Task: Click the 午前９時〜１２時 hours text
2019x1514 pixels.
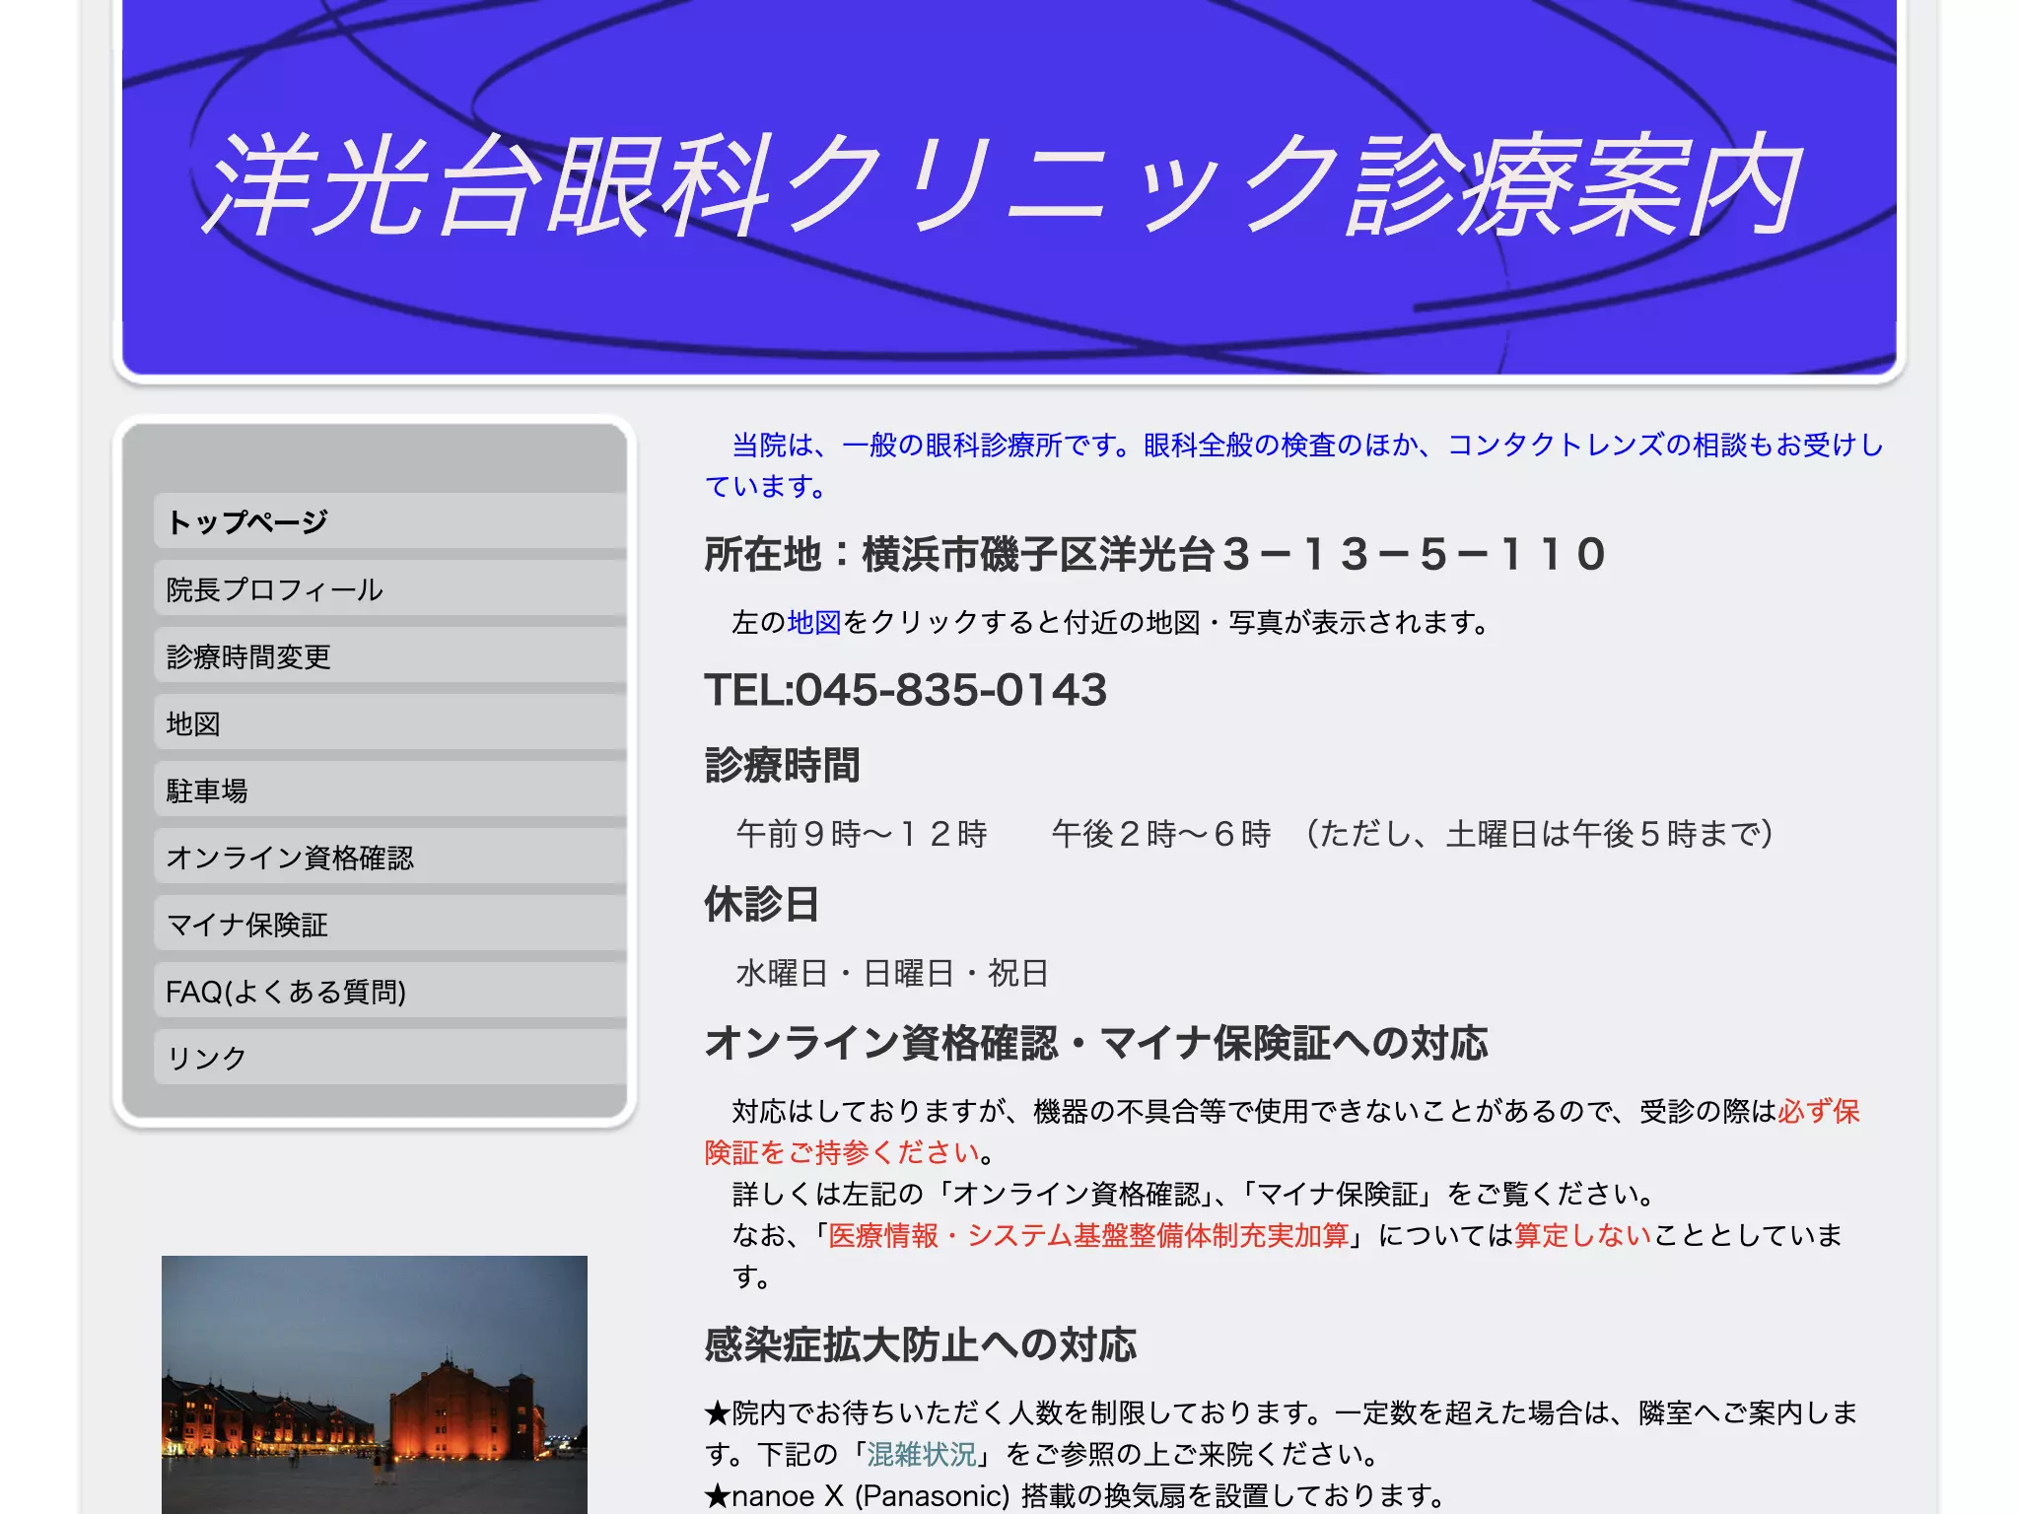Action: click(862, 834)
